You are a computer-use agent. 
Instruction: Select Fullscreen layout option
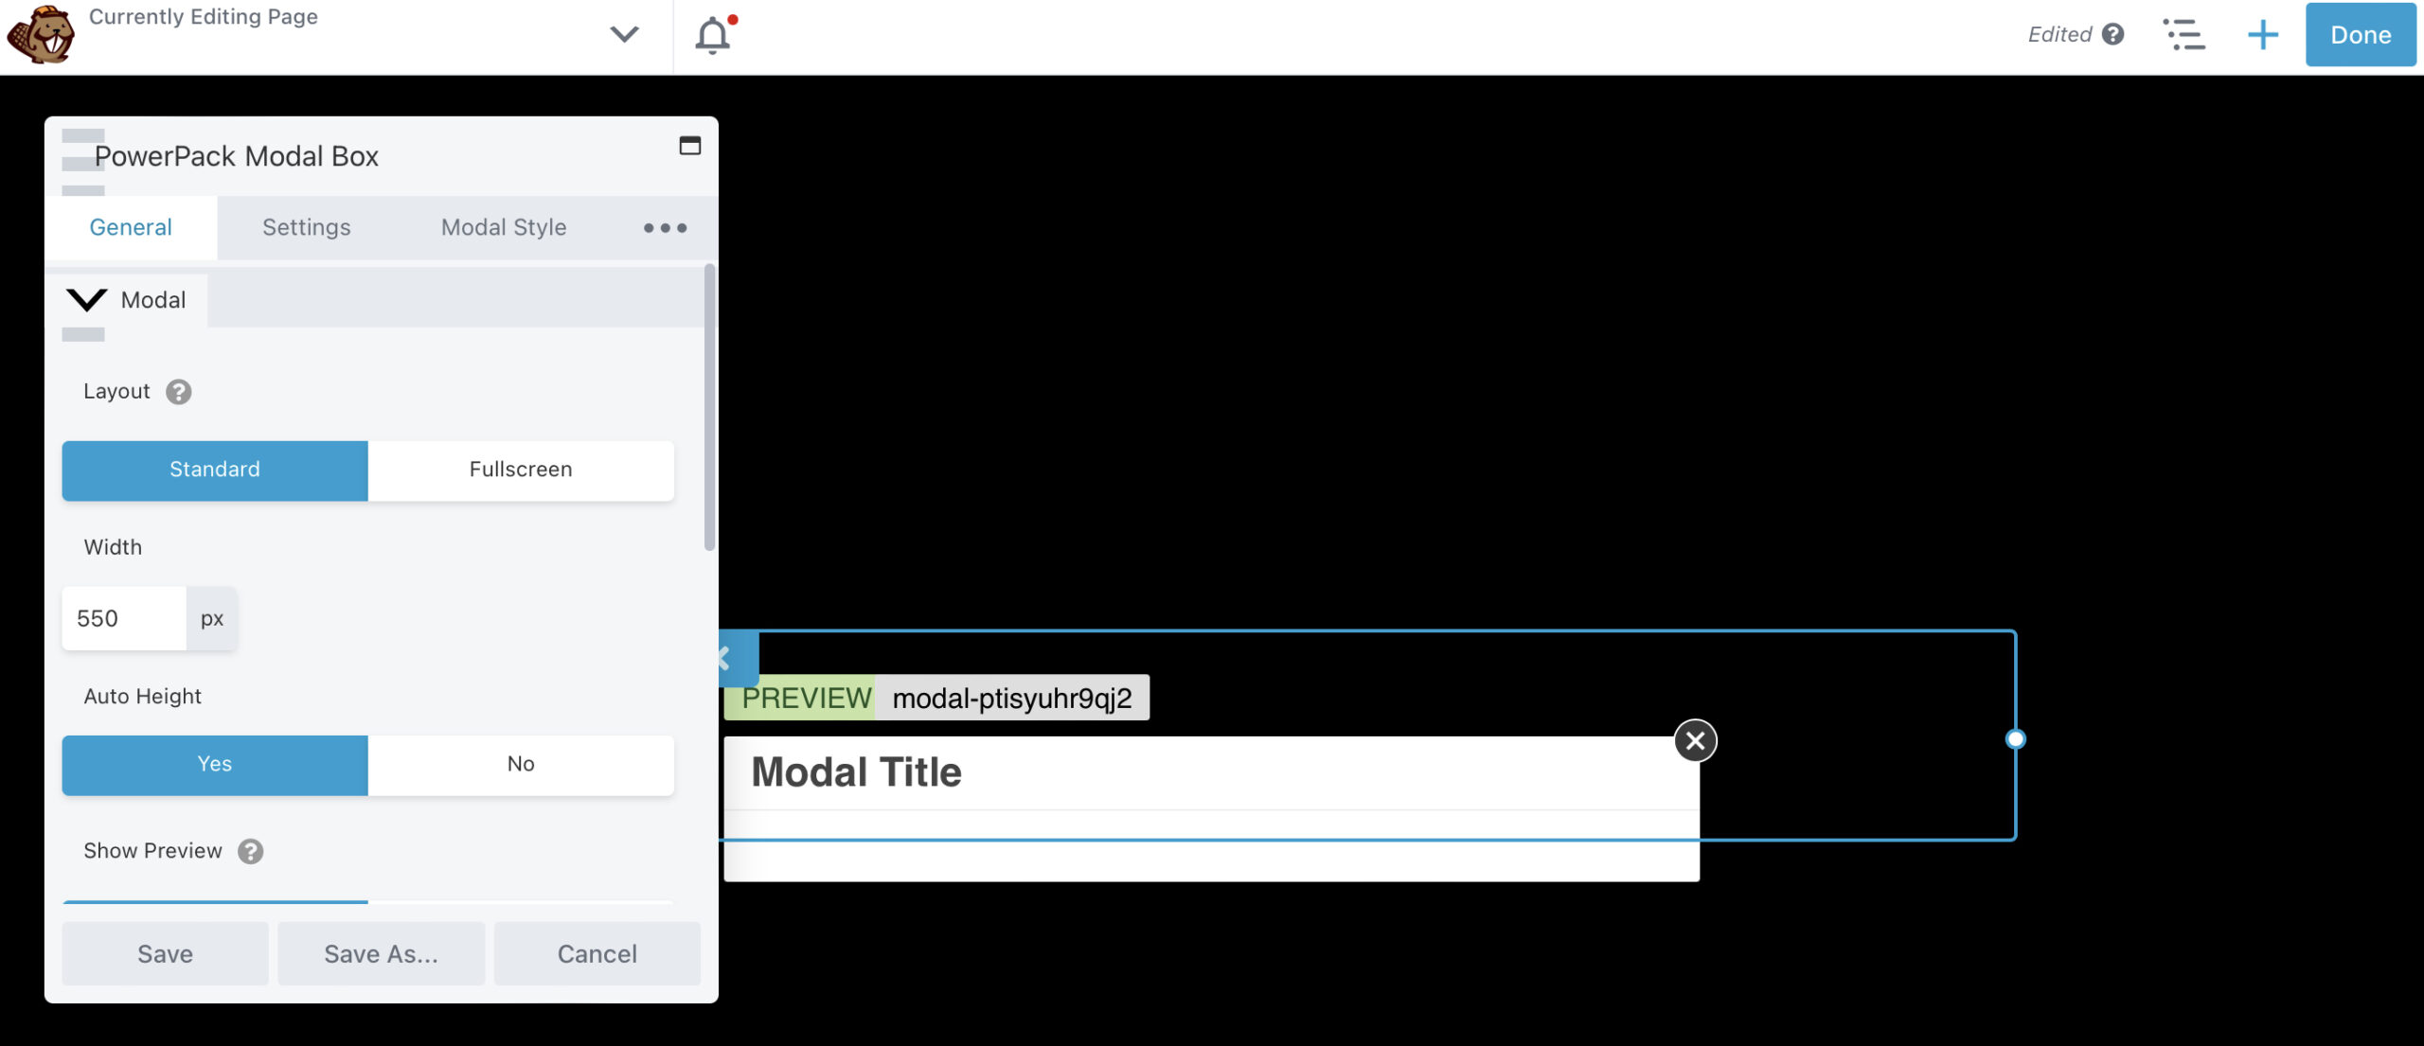(521, 469)
